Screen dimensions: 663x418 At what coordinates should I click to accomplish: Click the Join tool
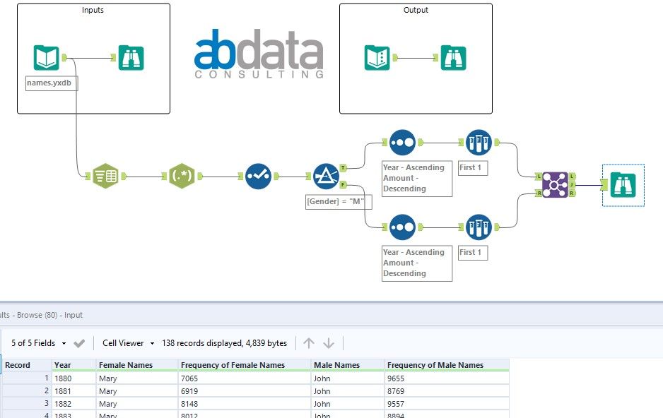[x=555, y=184]
